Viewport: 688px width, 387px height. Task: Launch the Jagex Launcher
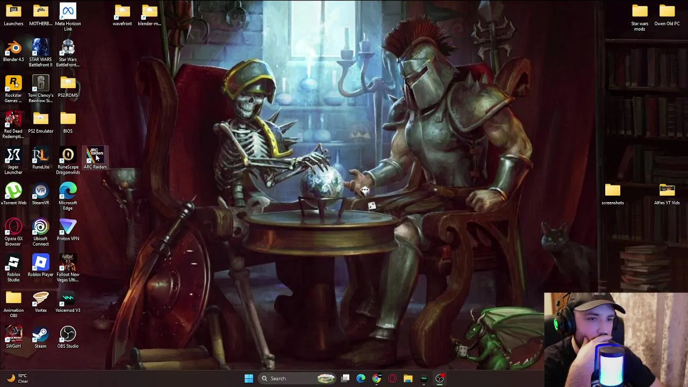(x=13, y=161)
